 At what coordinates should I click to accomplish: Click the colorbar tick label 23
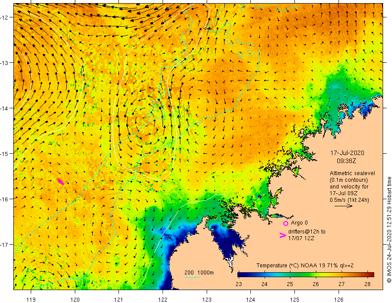[x=239, y=284]
